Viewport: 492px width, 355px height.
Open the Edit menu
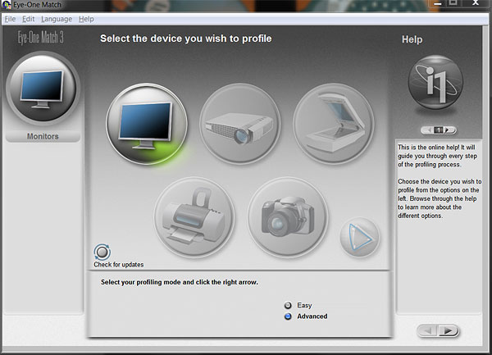pyautogui.click(x=28, y=19)
